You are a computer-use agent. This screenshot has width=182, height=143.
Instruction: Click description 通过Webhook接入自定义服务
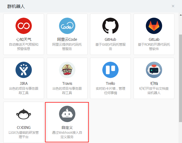pos(67,135)
